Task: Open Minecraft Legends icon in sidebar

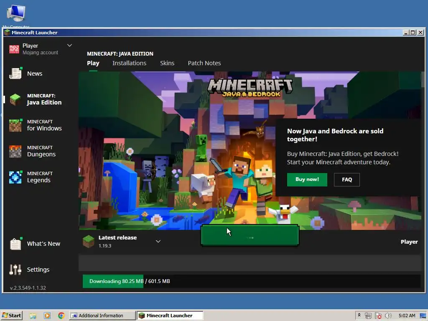Action: point(15,177)
